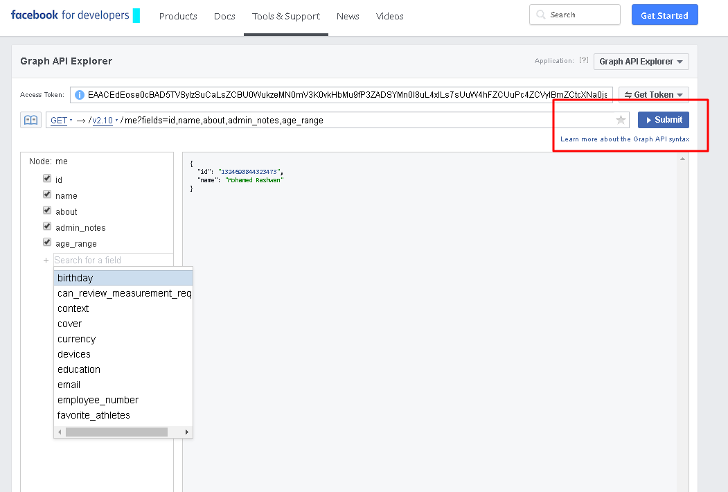
Task: Open the Get Token dropdown
Action: tap(654, 95)
